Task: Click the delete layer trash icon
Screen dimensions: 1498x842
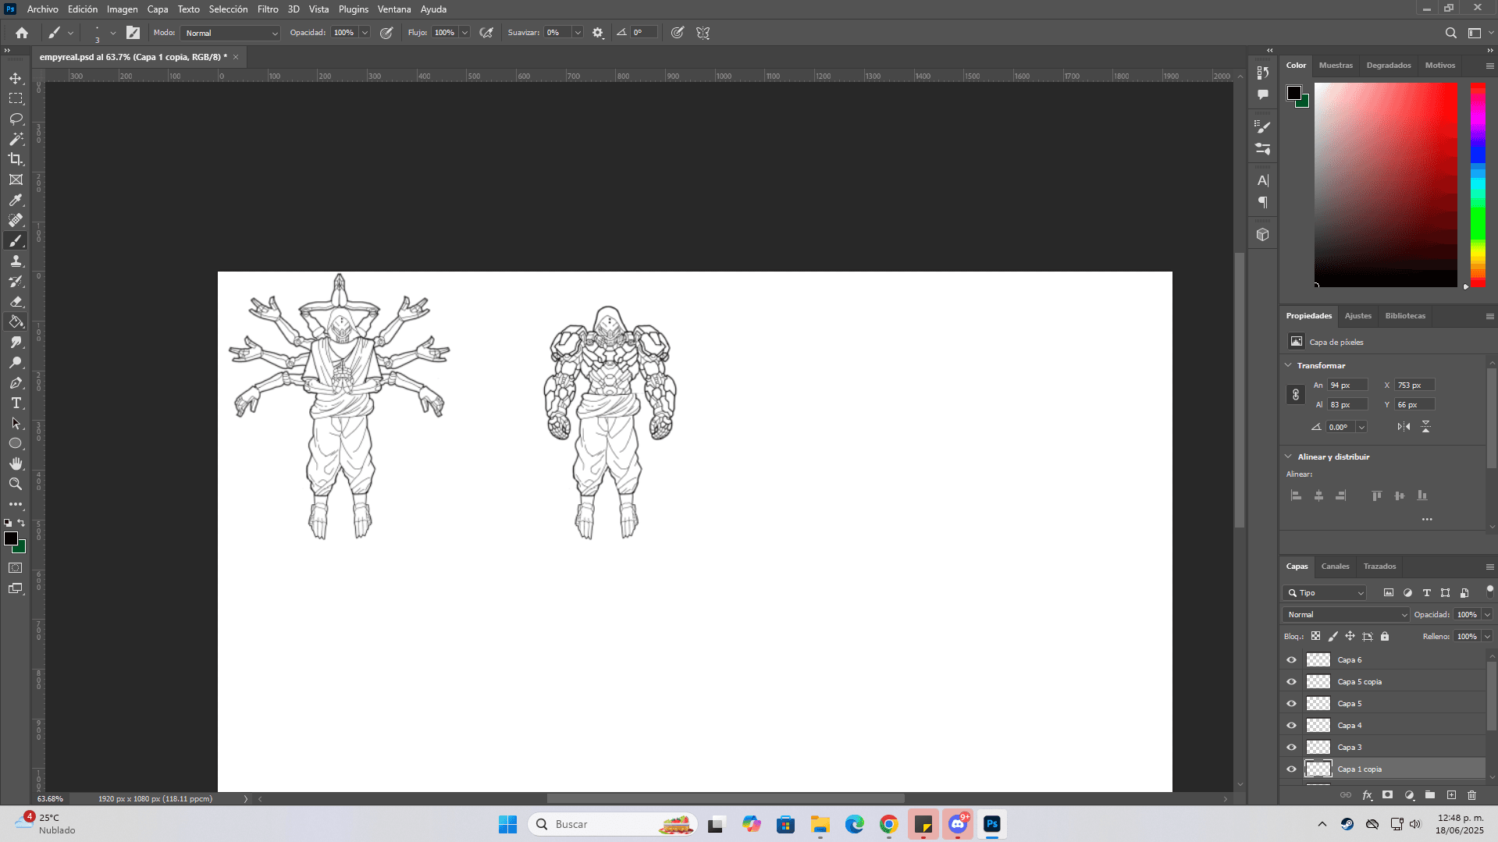Action: point(1471,795)
